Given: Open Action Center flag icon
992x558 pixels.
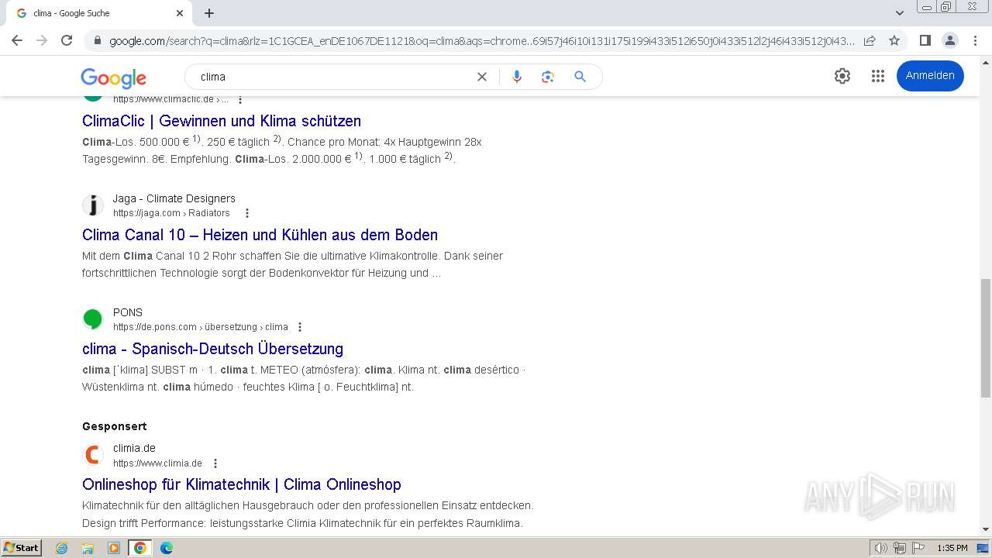Looking at the screenshot, I should coord(918,548).
